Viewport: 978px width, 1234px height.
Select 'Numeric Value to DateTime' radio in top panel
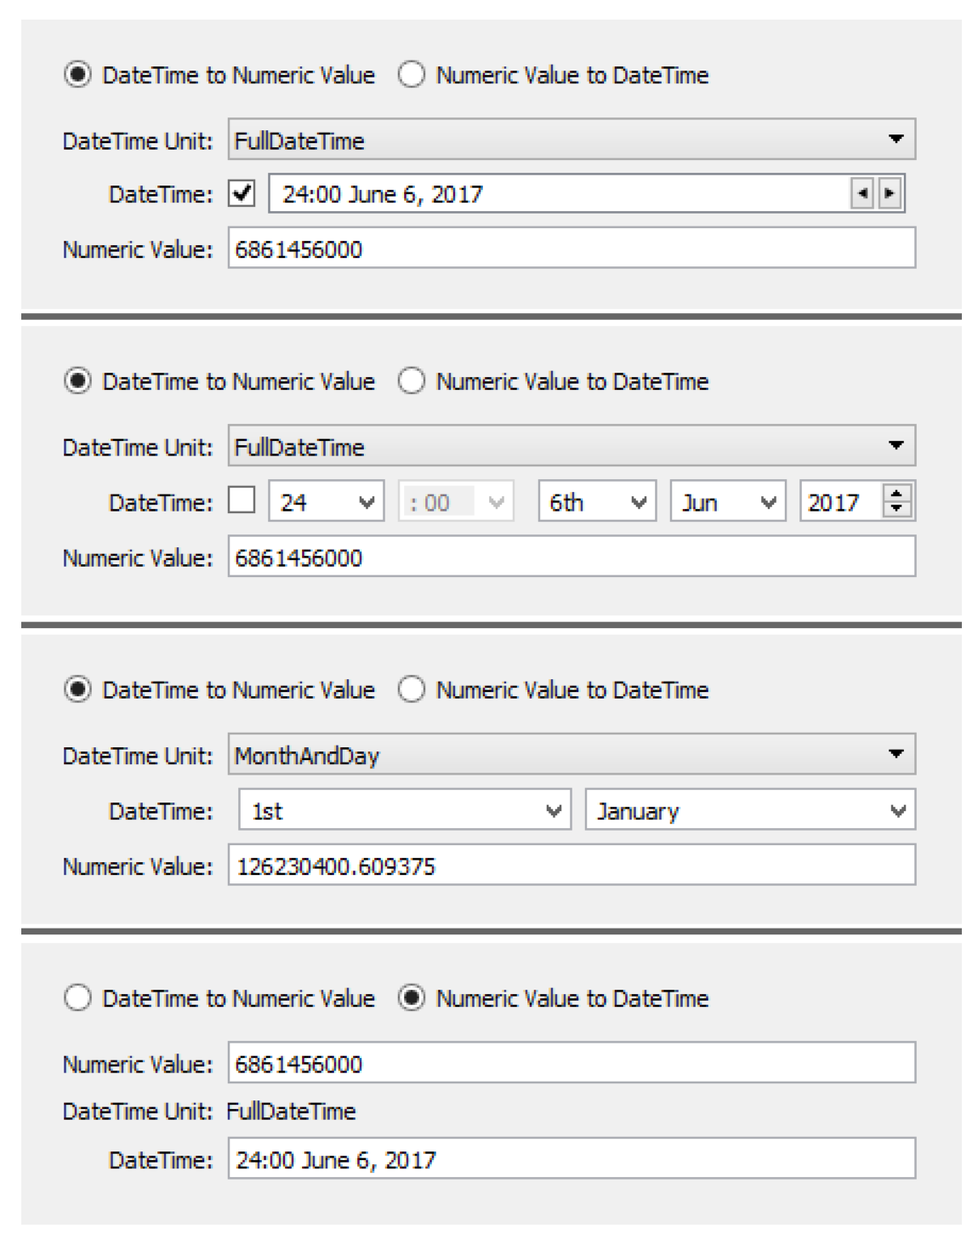412,75
